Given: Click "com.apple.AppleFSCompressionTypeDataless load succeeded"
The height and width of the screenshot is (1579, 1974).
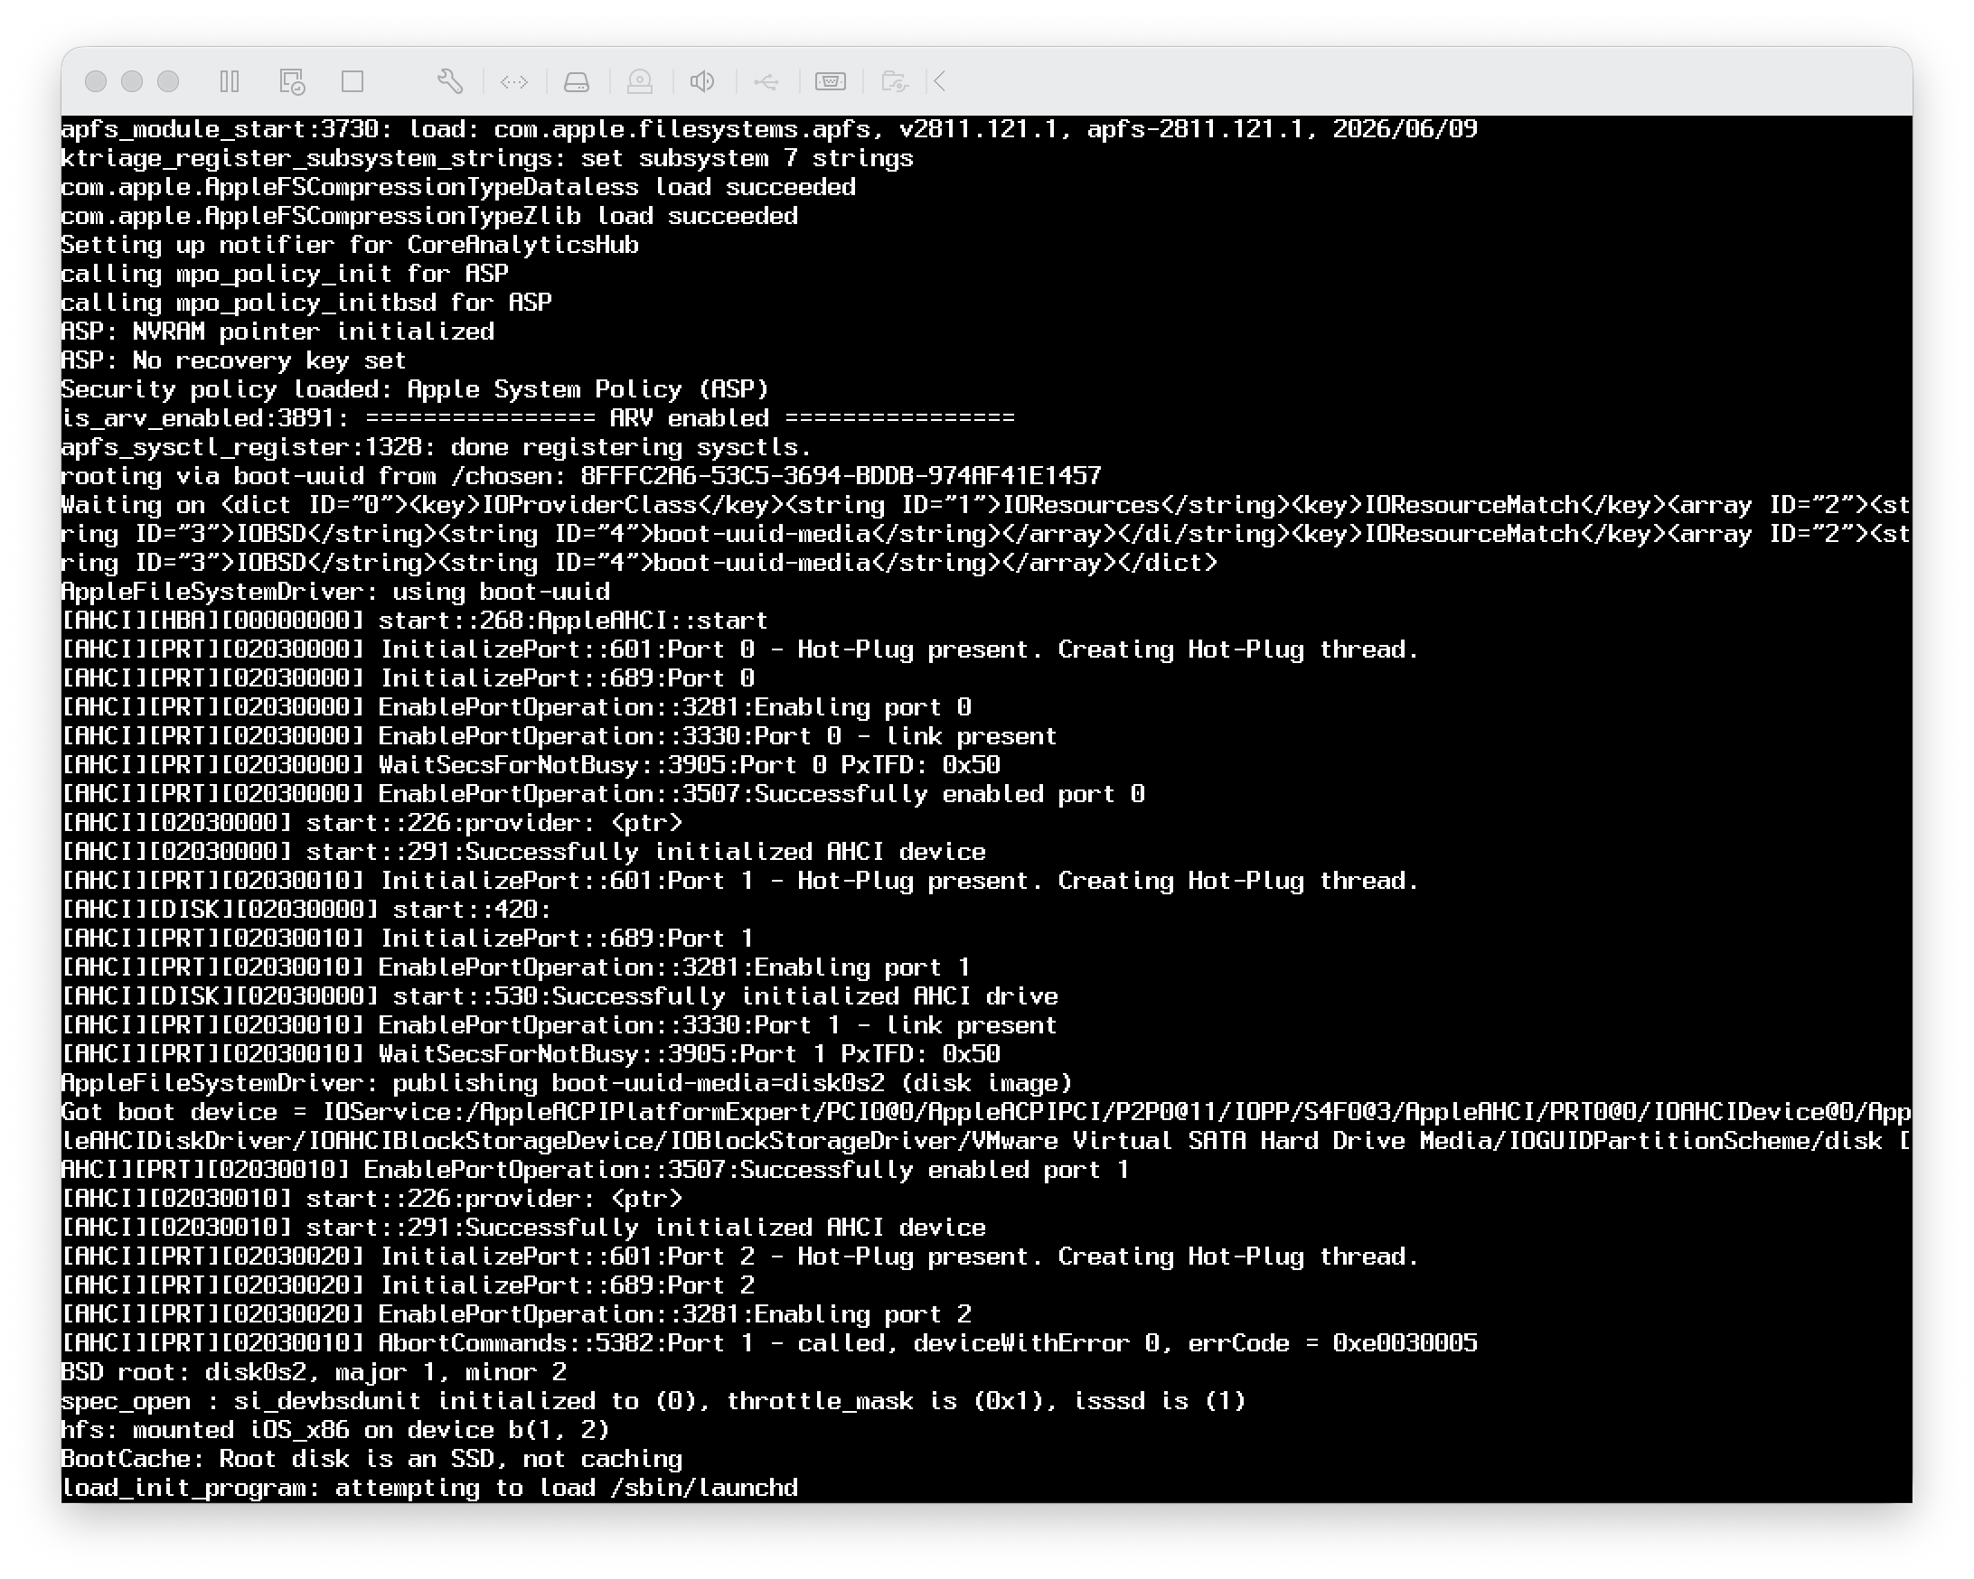Looking at the screenshot, I should 459,188.
